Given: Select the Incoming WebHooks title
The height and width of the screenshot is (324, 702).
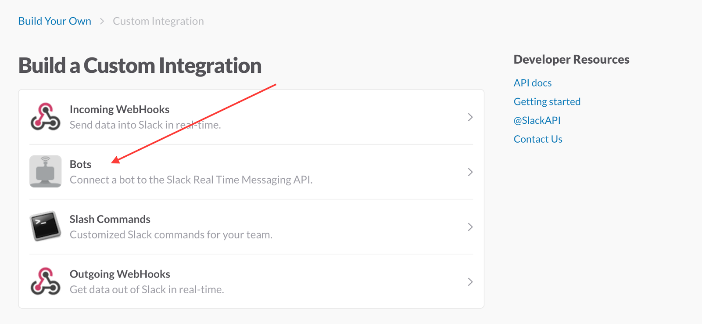Looking at the screenshot, I should click(119, 109).
